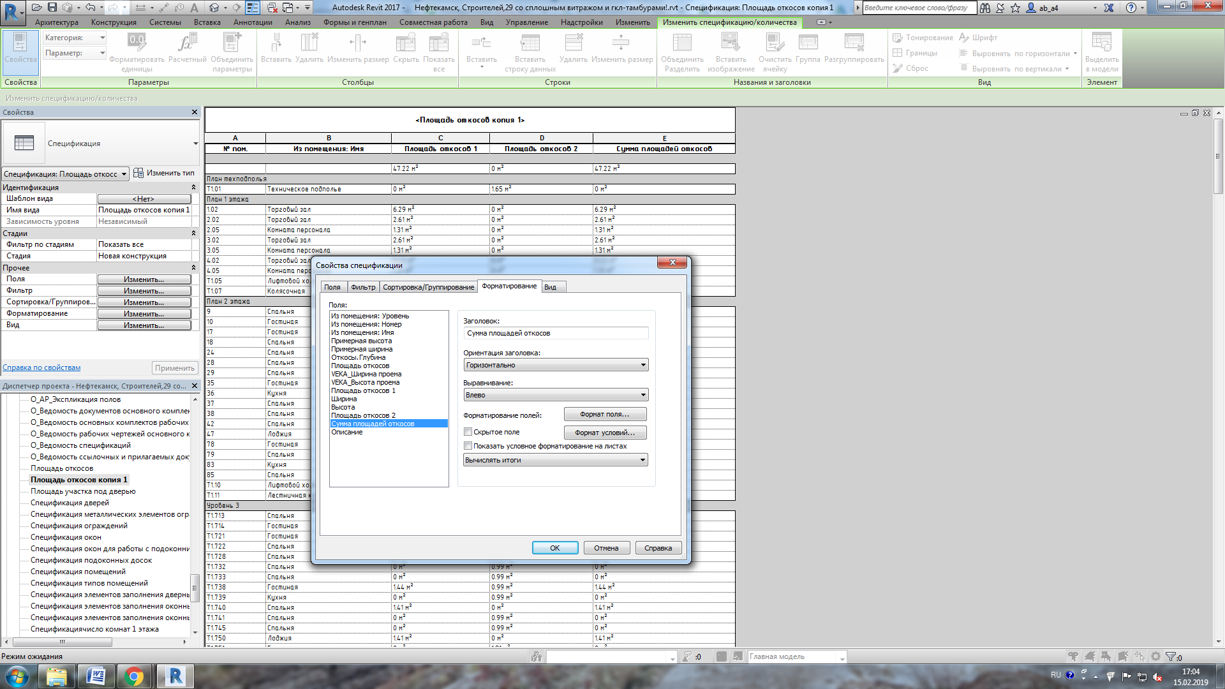1225x689 pixels.
Task: Open the Аннотации ribbon tab
Action: point(253,22)
